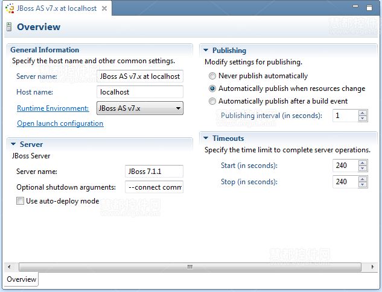Click the JBoss server icon in editor tab

(x=10, y=8)
